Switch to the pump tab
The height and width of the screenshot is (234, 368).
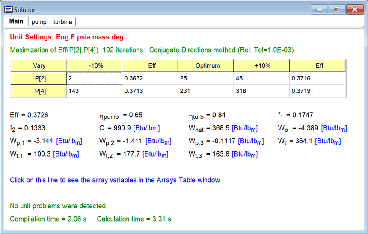coord(39,22)
